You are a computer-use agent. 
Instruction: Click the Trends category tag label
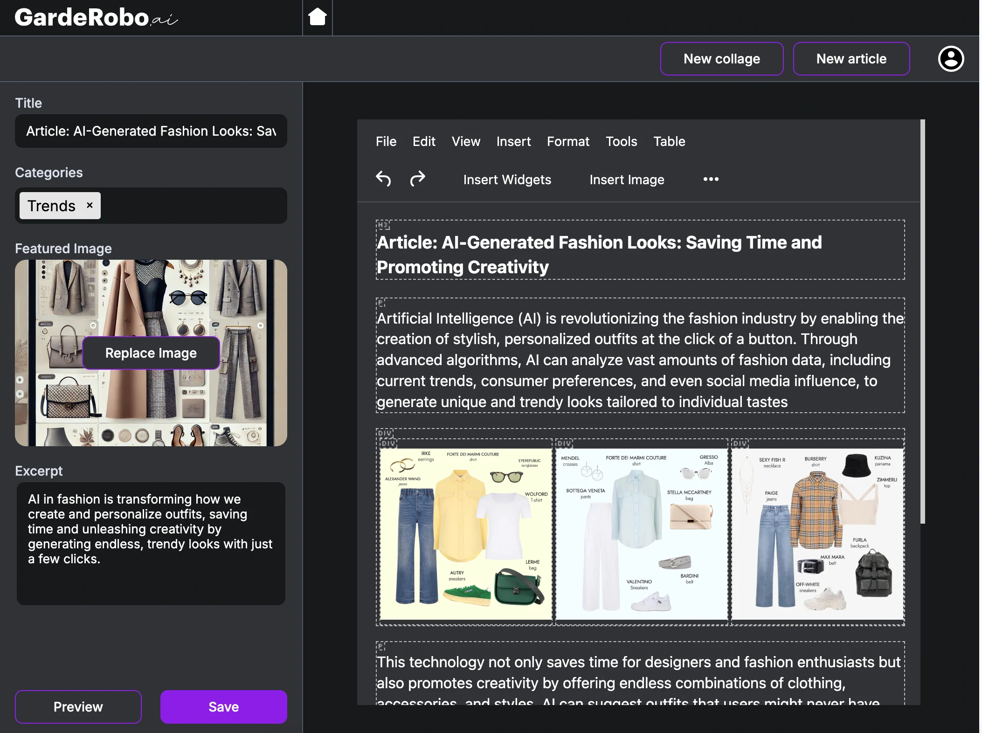51,206
